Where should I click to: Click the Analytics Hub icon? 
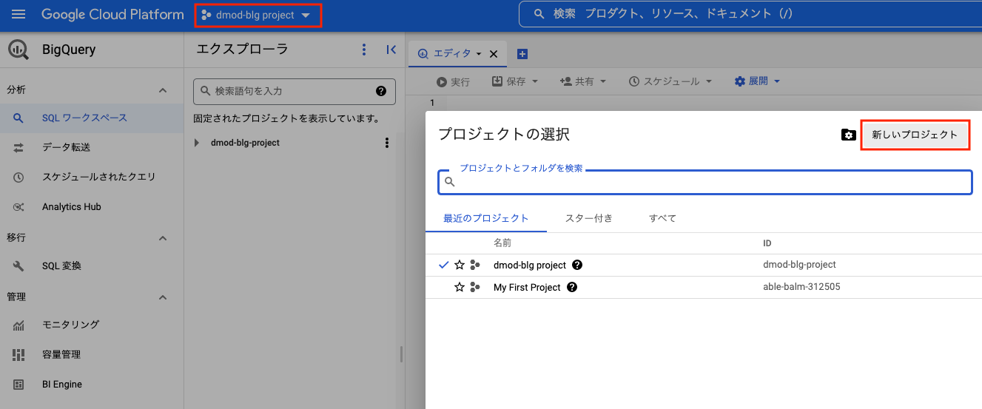pyautogui.click(x=19, y=207)
